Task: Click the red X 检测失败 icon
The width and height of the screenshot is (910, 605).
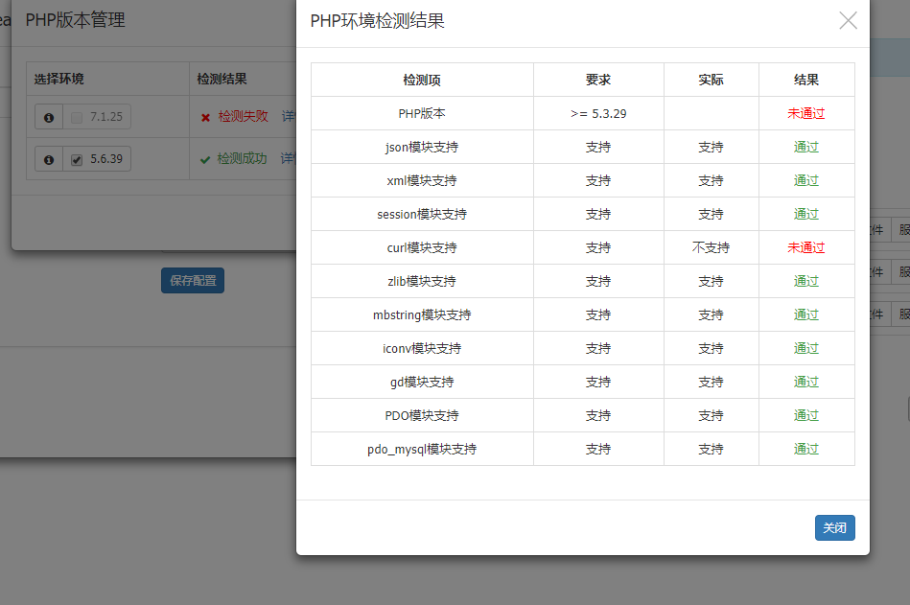Action: coord(205,117)
